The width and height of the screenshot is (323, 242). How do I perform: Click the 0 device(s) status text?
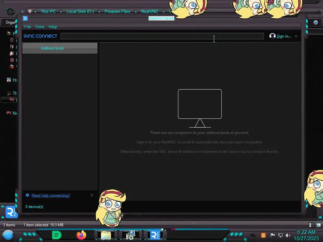pyautogui.click(x=34, y=207)
